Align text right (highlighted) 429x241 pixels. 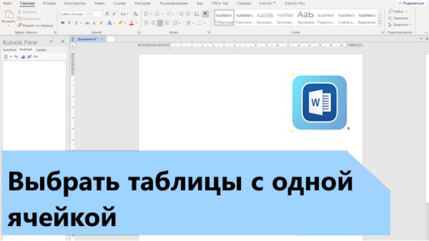[x=160, y=23]
